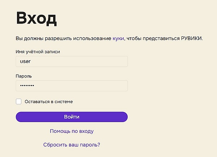Follow the "Сбросить ваш пароль?" link

(x=72, y=145)
